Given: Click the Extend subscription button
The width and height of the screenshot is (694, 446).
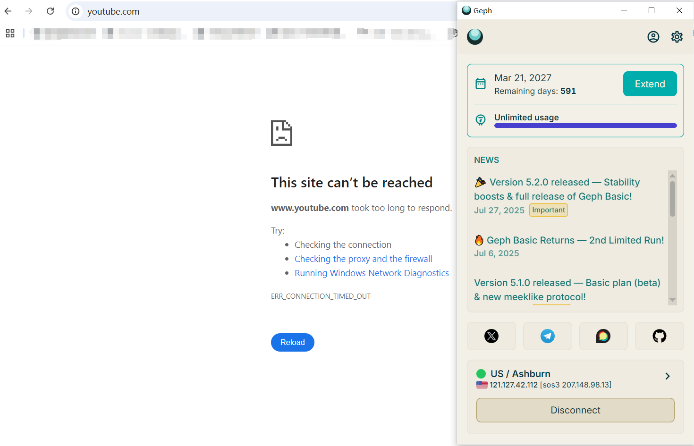Looking at the screenshot, I should [650, 84].
